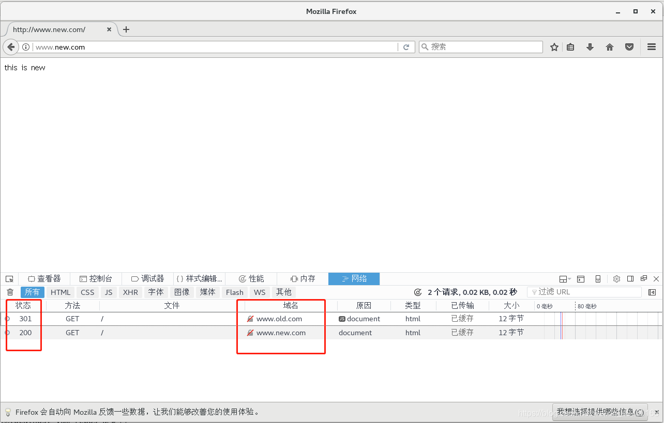This screenshot has height=423, width=664.
Task: Click JS initiator badge in old.com row
Action: point(342,319)
